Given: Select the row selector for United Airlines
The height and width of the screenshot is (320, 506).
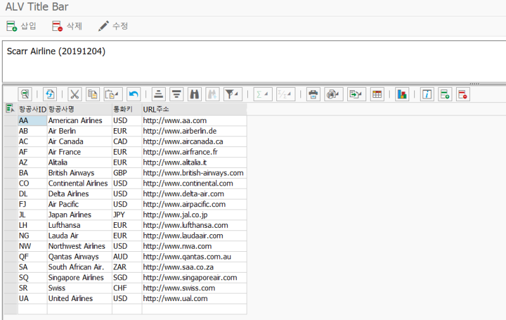Looking at the screenshot, I should (x=11, y=299).
